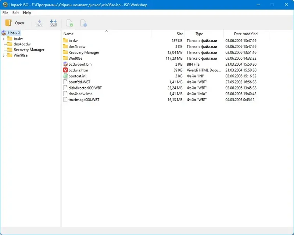Select the trueimage000.WBT file name
Image resolution: width=294 pixels, height=235 pixels.
[x=84, y=100]
